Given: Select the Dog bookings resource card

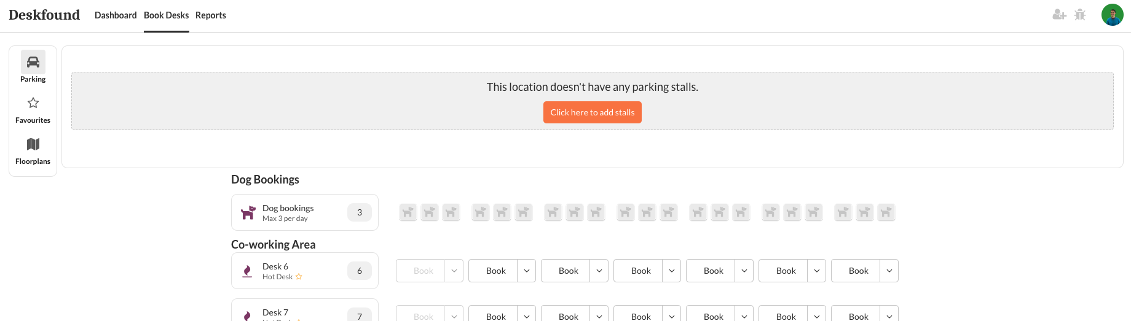Looking at the screenshot, I should click(304, 212).
